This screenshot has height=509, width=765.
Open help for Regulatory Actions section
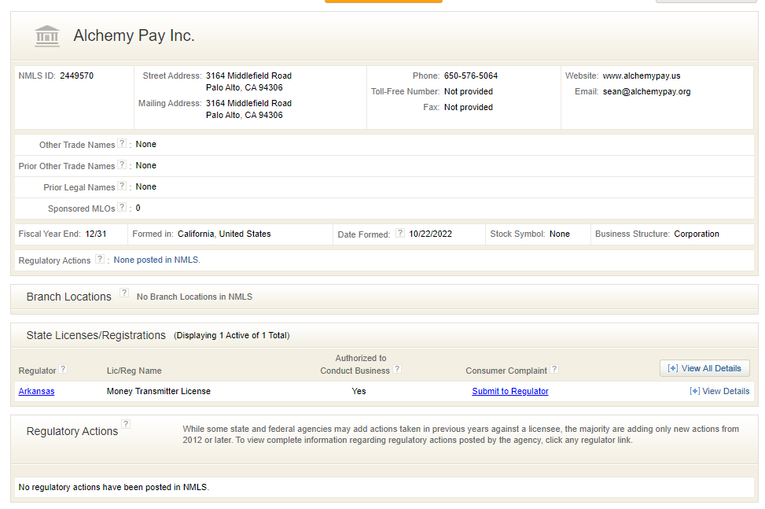[x=126, y=423]
